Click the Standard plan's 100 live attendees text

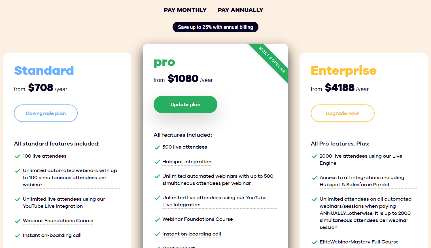click(x=44, y=156)
